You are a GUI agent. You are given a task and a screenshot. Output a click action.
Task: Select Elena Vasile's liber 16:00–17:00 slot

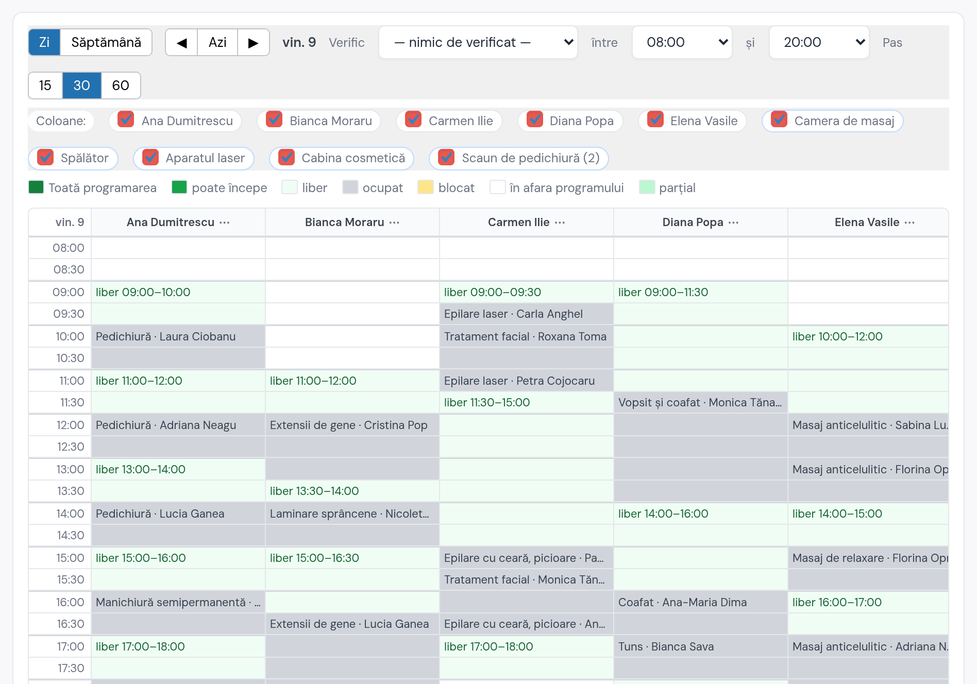pyautogui.click(x=868, y=602)
